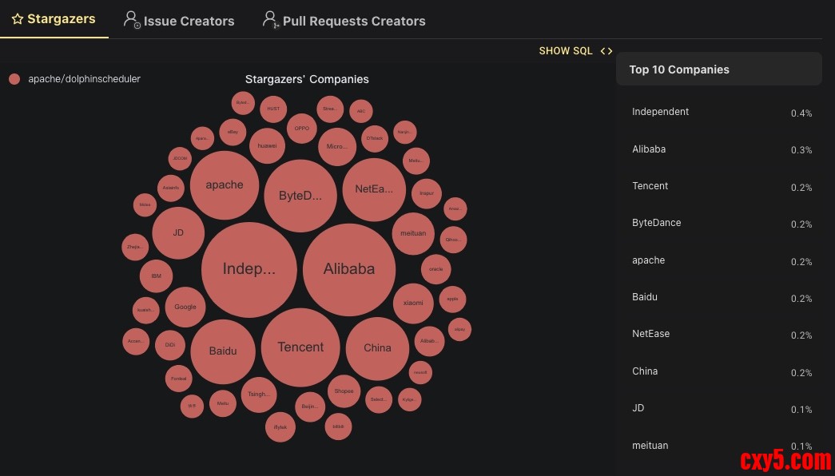
Task: Click the Zhejia... bubble
Action: [135, 247]
